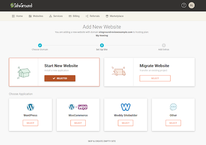Click the moving truck Migrate icon

point(119,71)
